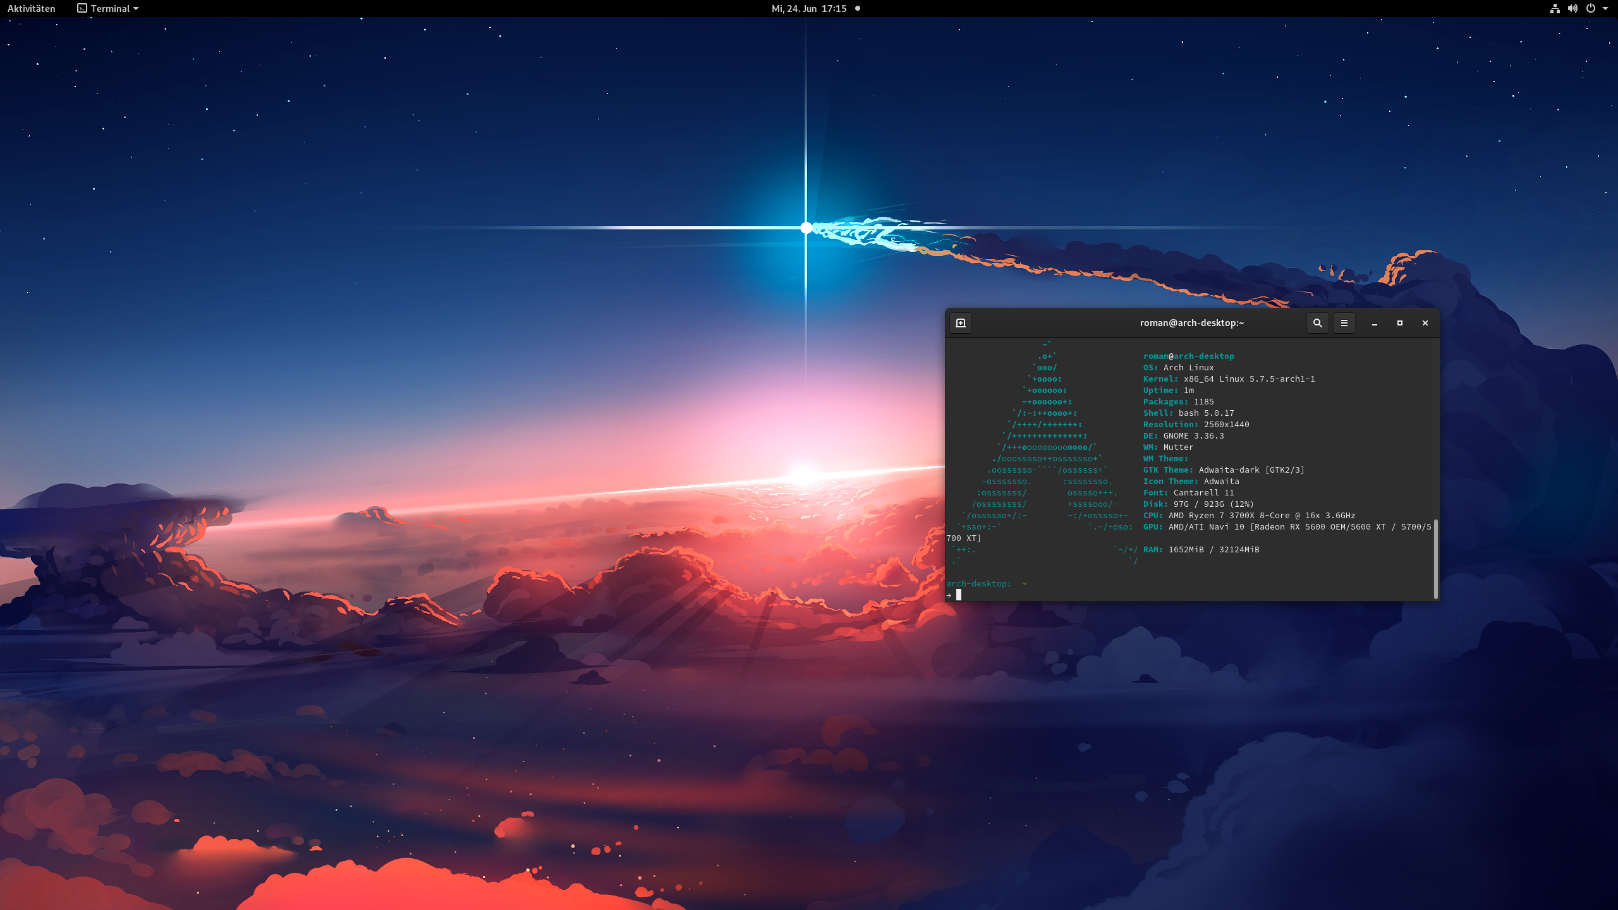Click the power icon in top bar
The height and width of the screenshot is (910, 1618).
coord(1591,8)
